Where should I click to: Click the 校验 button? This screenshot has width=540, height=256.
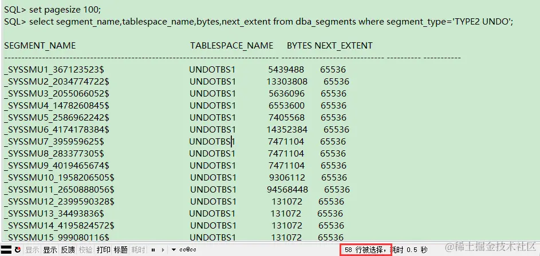[x=85, y=250]
